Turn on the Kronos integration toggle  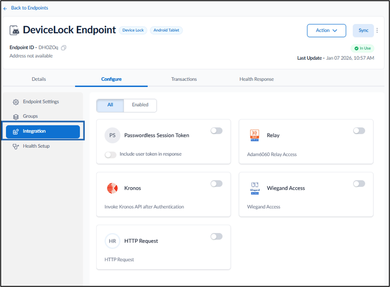[x=216, y=184]
